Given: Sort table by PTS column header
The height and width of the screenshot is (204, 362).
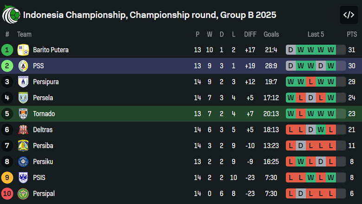Looking at the screenshot, I should click(351, 34).
